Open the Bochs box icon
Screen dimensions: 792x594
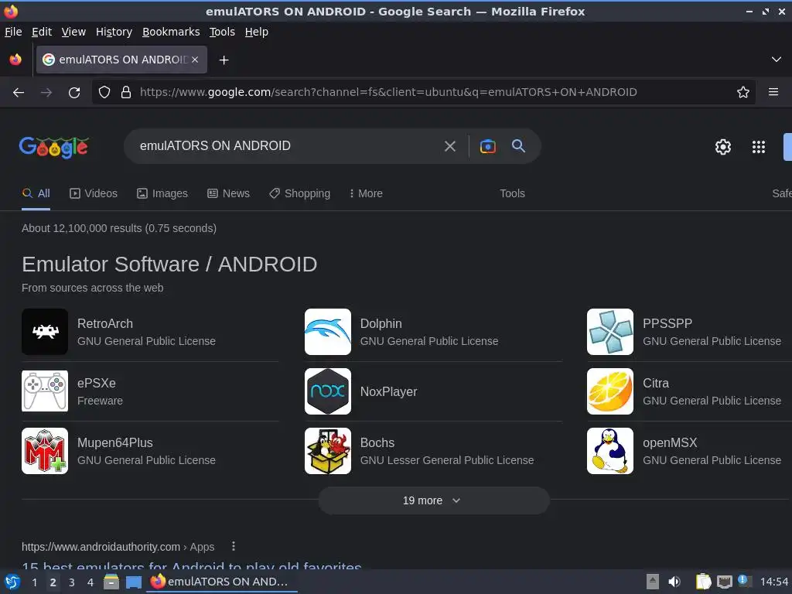328,451
